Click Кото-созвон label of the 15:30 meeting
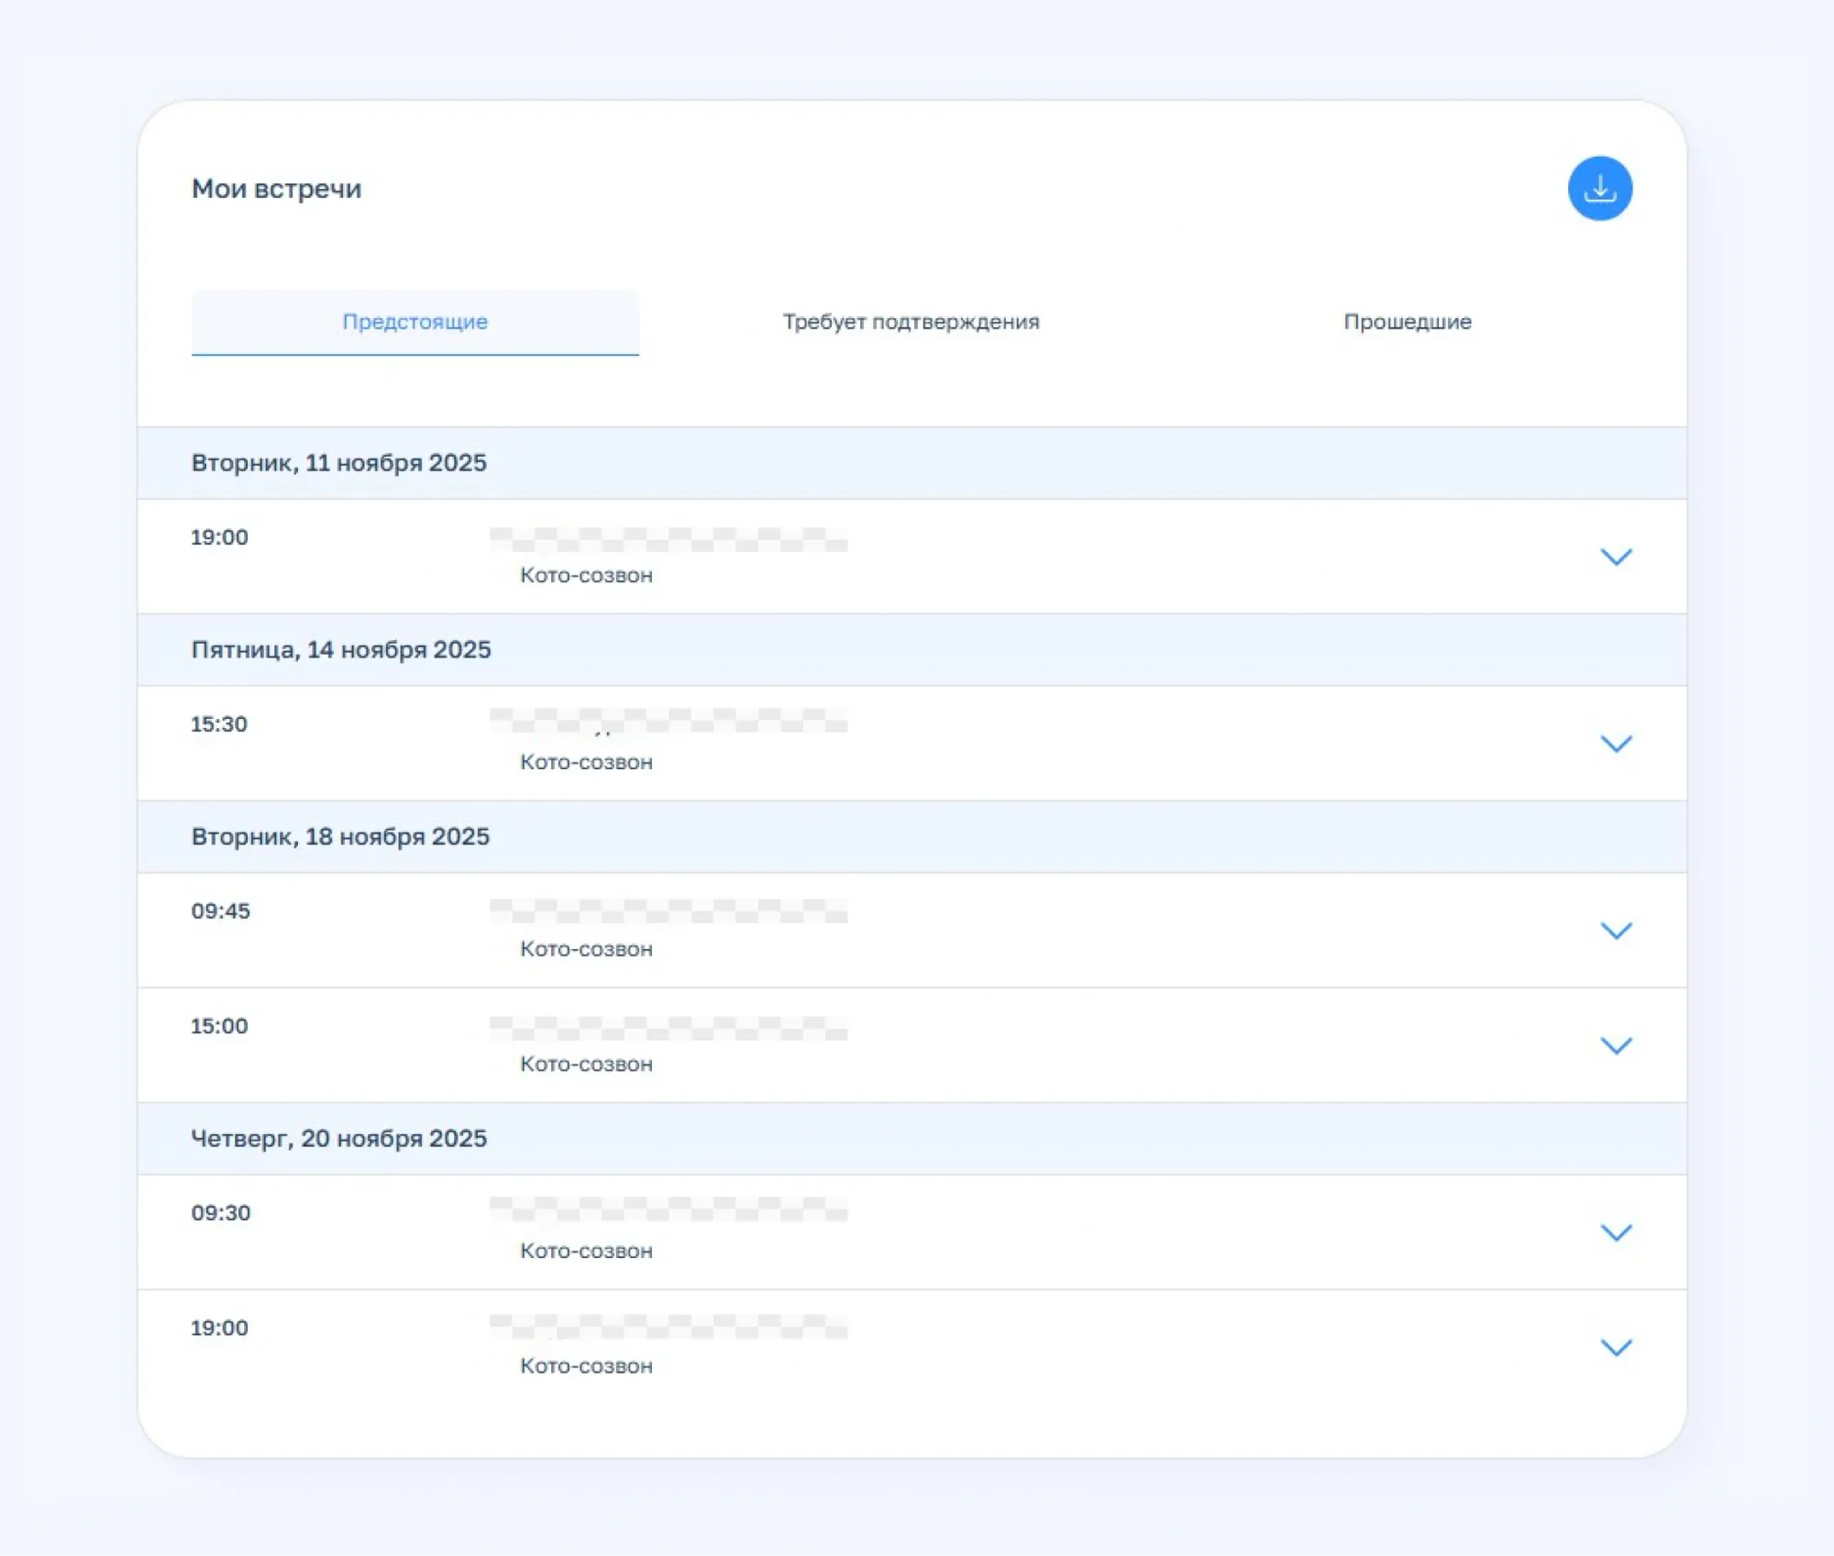 586,762
